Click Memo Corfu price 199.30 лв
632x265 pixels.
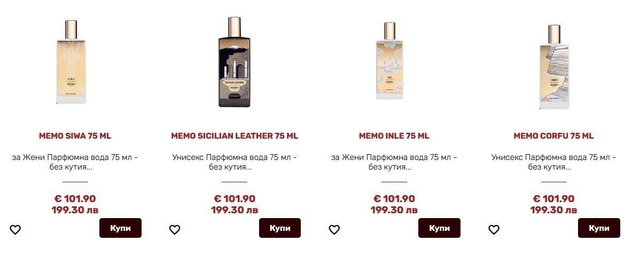tap(553, 210)
